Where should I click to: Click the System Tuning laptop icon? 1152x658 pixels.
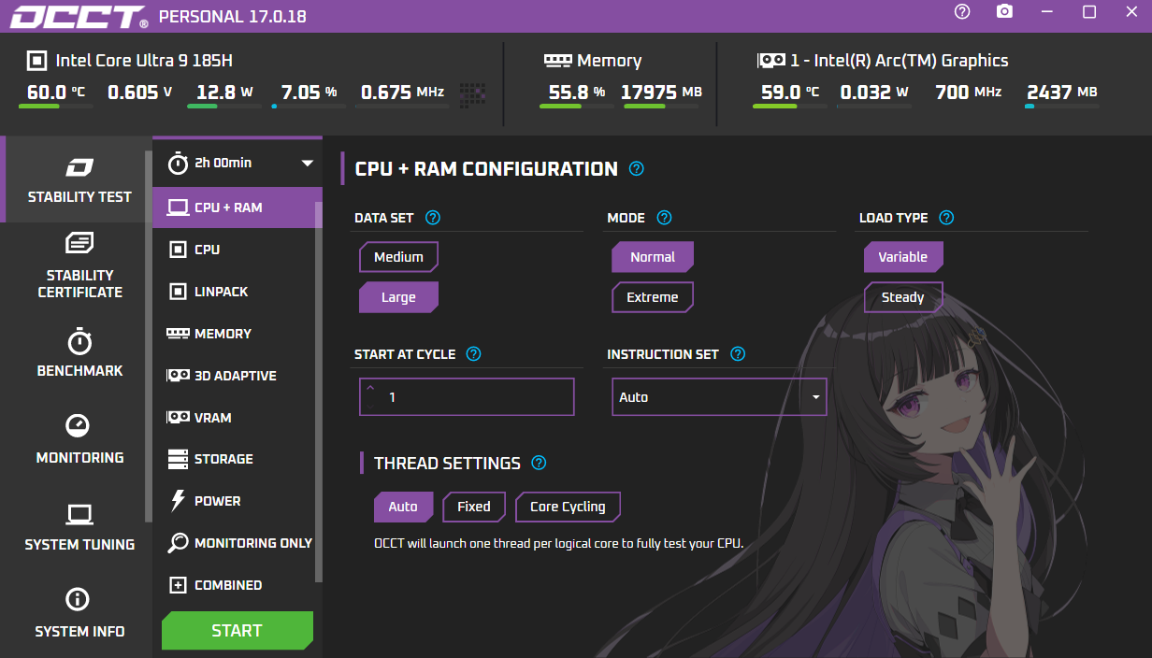(x=79, y=514)
